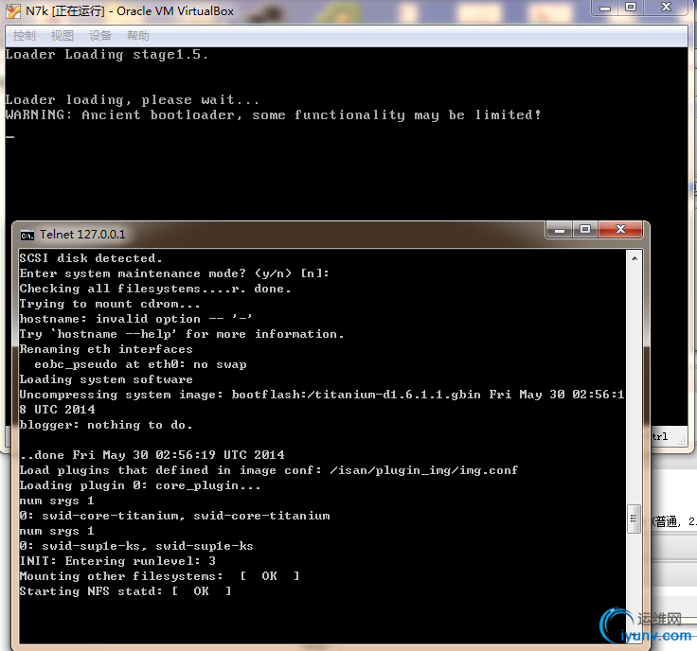
Task: Open the 帮助 menu in VirtualBox
Action: click(x=138, y=36)
